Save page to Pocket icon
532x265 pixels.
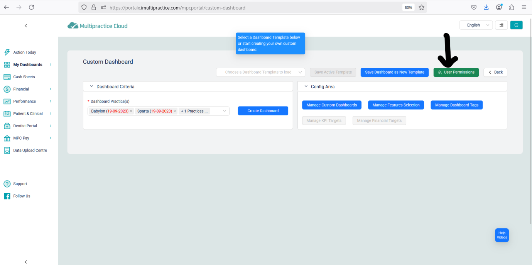tap(474, 7)
